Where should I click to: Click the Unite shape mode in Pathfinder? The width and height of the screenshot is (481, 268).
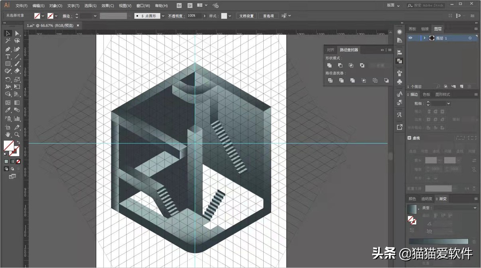tap(329, 65)
